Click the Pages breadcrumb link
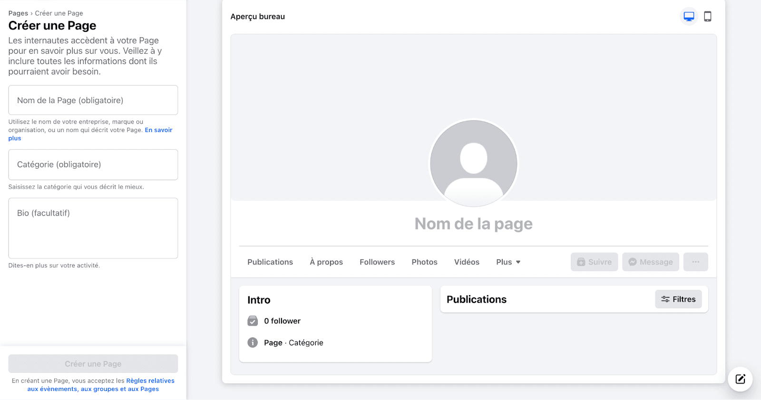The height and width of the screenshot is (400, 761). [x=18, y=13]
